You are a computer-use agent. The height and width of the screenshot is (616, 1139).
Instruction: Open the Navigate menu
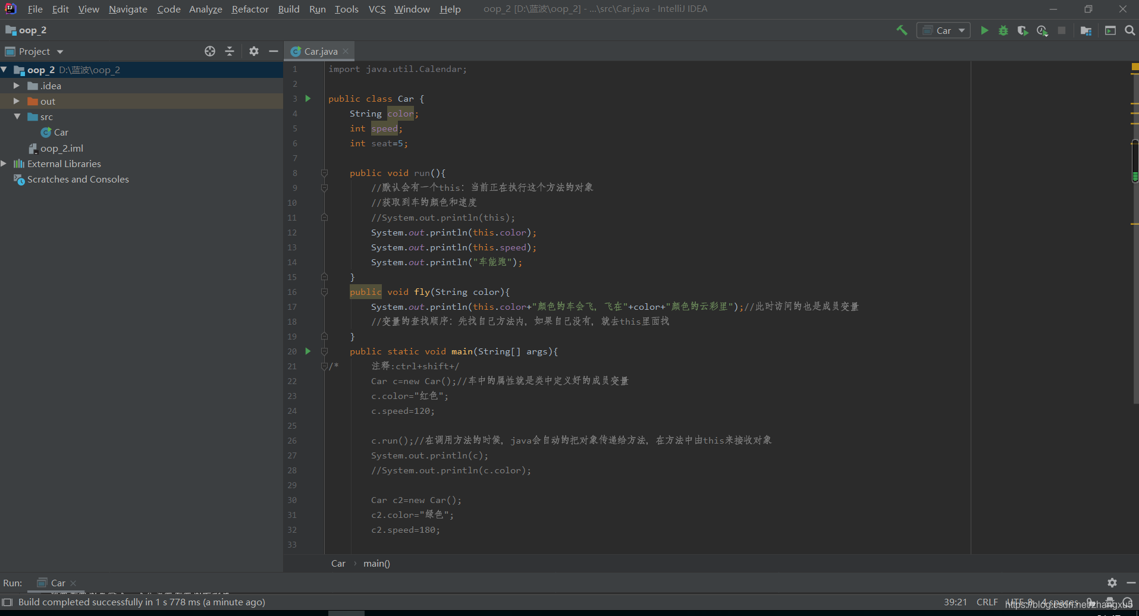click(128, 9)
